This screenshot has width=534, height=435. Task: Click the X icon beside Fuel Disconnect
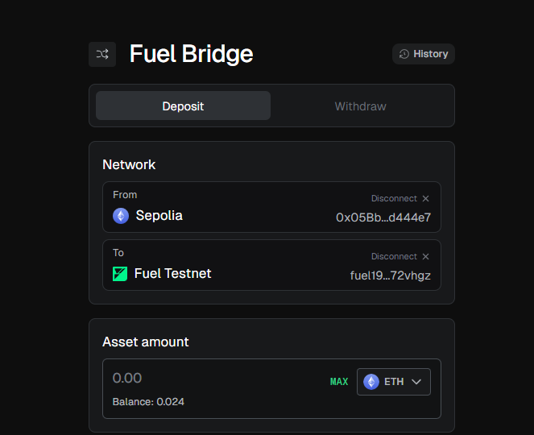coord(426,257)
